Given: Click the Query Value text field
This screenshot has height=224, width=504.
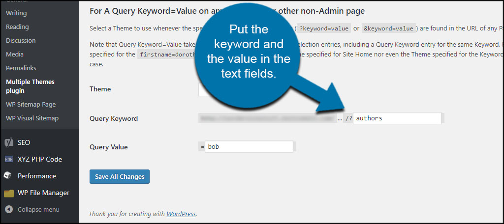Looking at the screenshot, I should point(250,147).
